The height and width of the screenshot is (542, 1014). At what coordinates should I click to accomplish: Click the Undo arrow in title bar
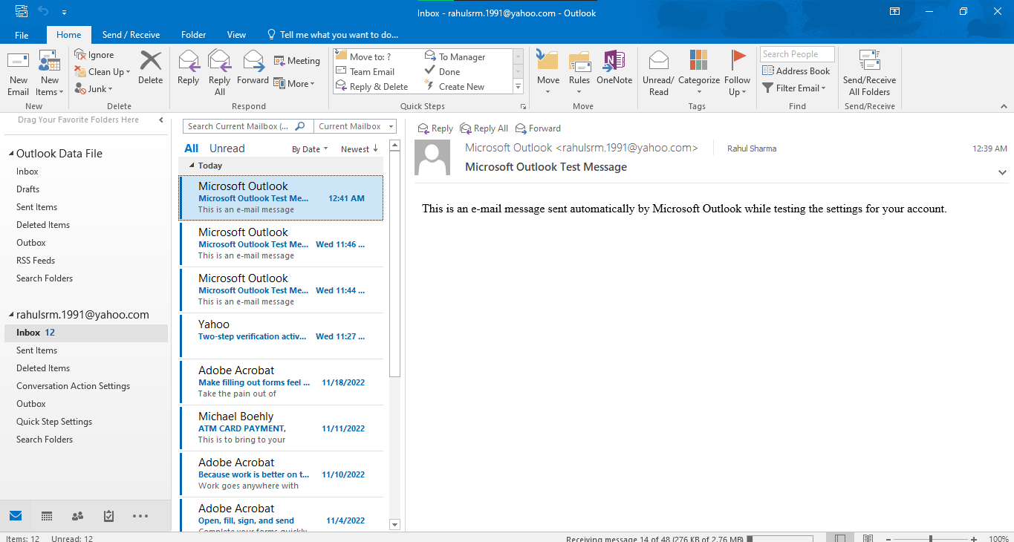(x=43, y=12)
